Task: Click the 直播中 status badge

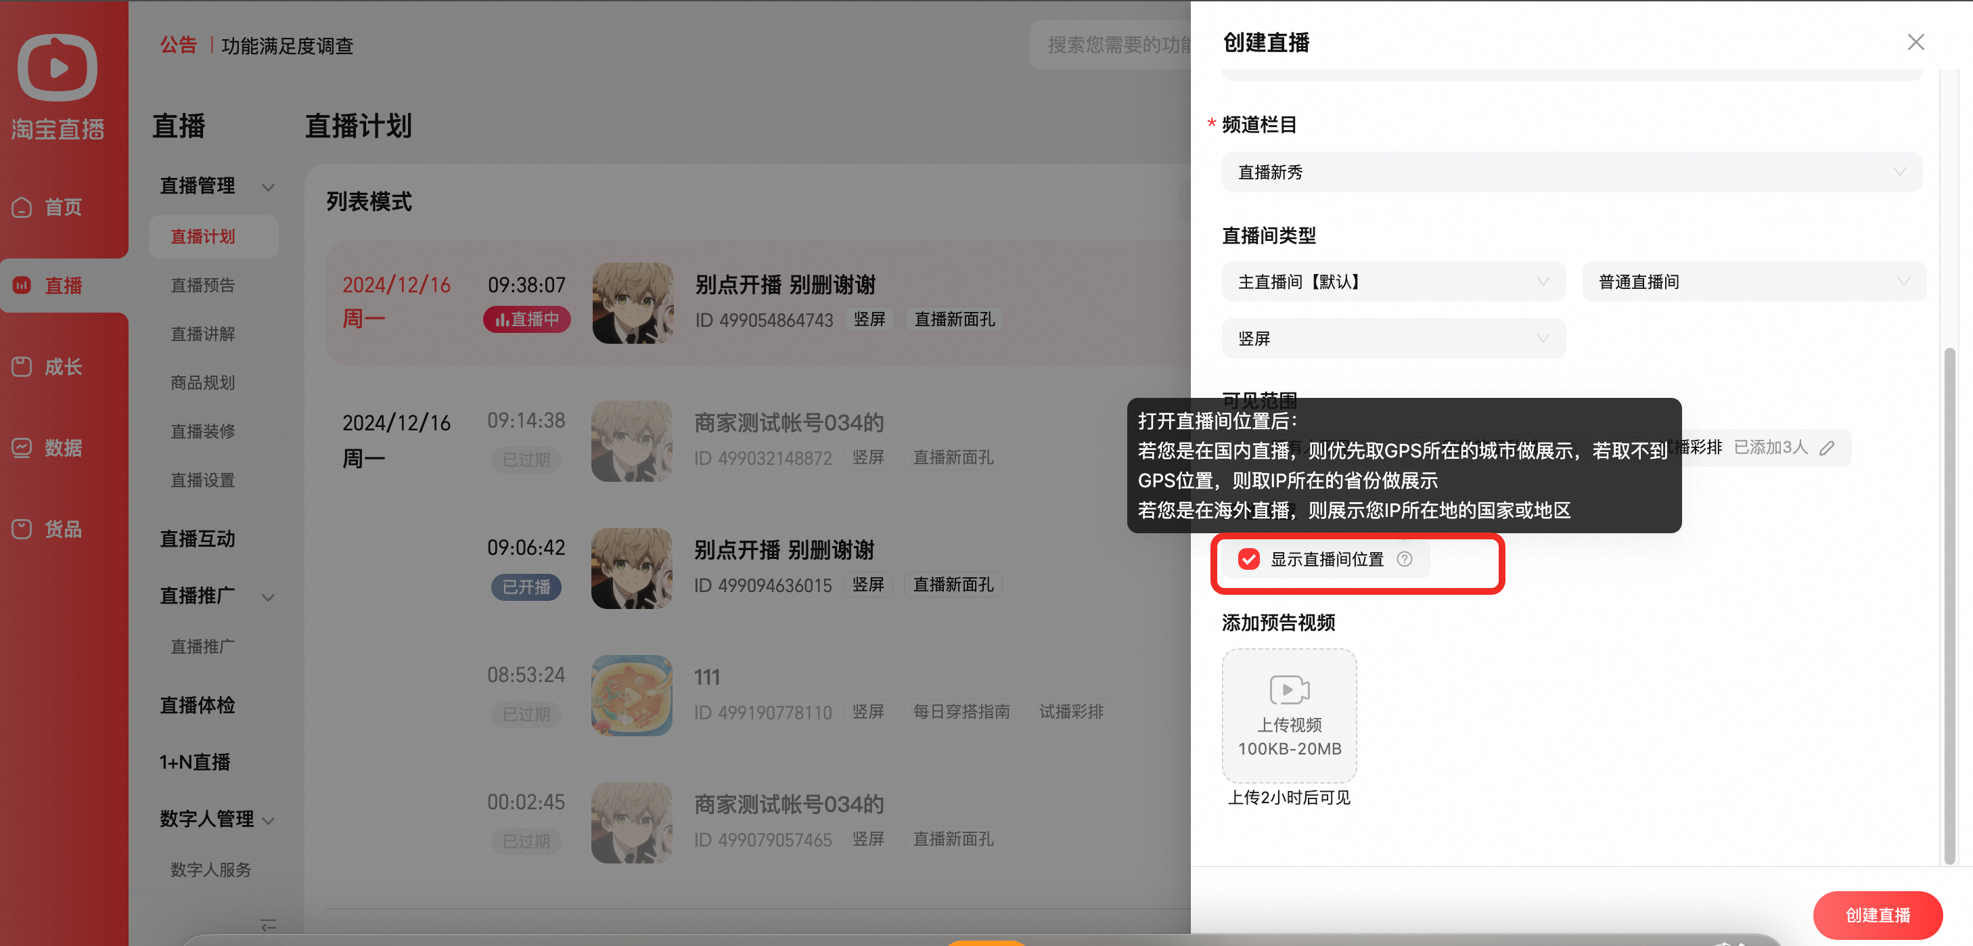Action: pos(526,319)
